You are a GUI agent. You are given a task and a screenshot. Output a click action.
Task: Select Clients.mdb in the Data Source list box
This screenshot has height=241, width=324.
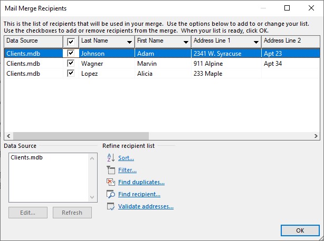(27, 157)
